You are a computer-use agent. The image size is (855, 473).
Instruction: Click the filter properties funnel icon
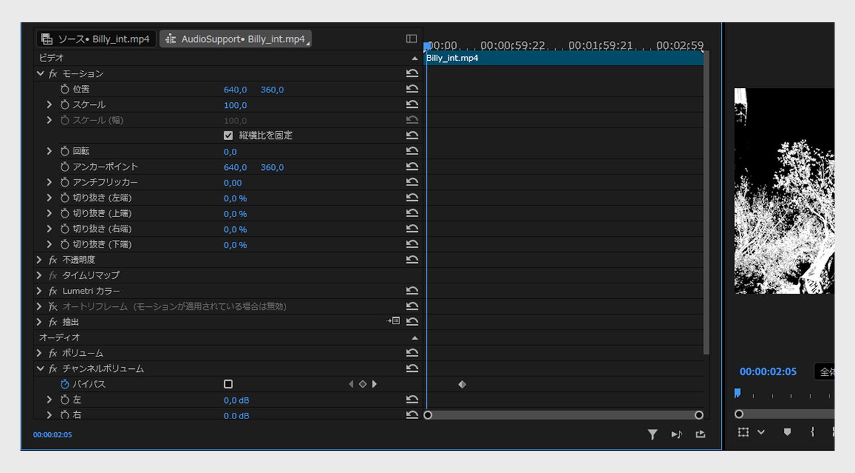point(652,435)
